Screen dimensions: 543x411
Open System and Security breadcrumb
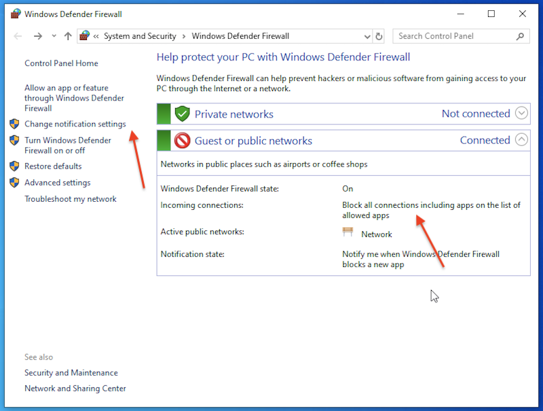coord(140,36)
